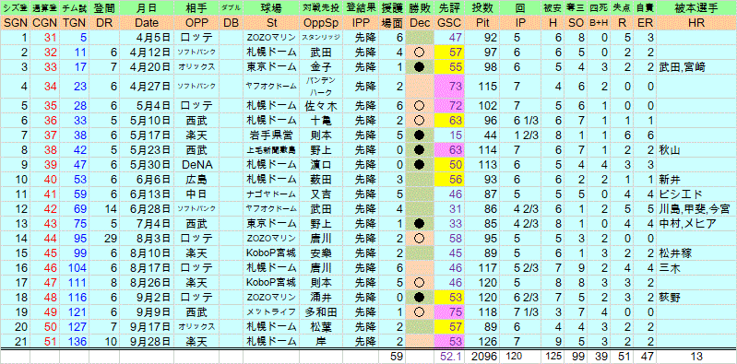Click opposing starter スタンリッジ
The width and height of the screenshot is (737, 364).
point(321,39)
